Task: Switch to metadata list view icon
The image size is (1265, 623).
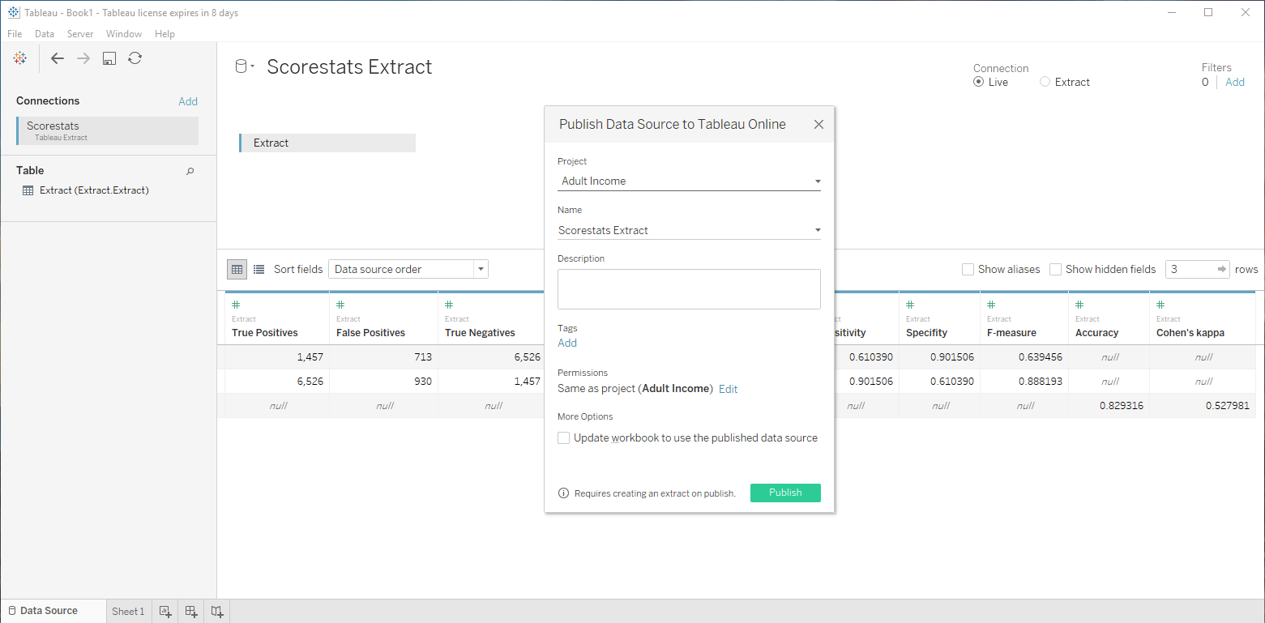Action: coord(259,269)
